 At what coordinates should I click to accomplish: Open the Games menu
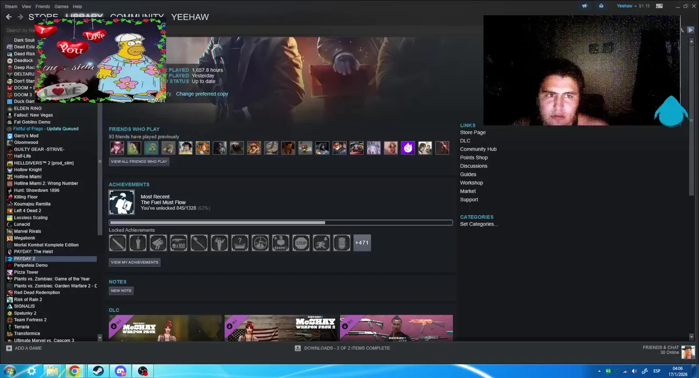click(62, 6)
